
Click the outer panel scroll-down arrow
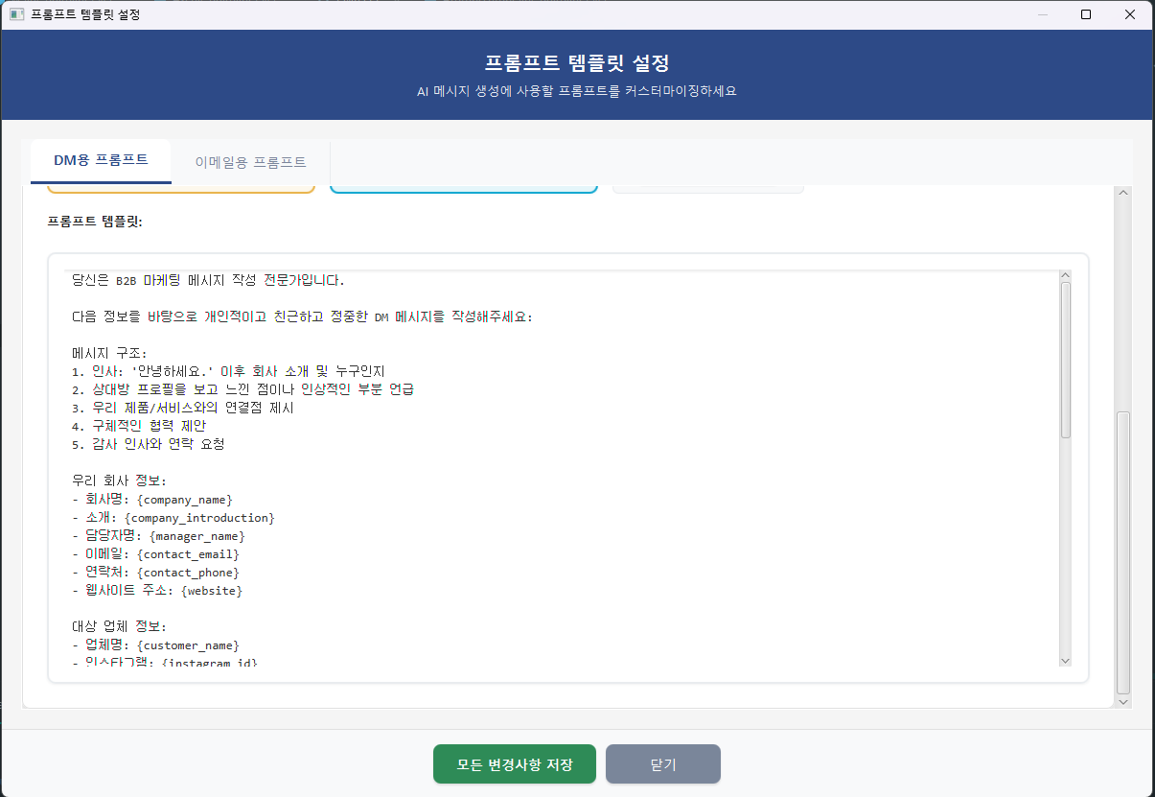click(1123, 701)
